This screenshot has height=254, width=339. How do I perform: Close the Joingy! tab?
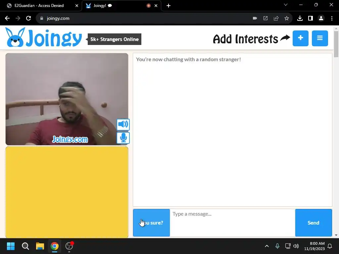156,6
